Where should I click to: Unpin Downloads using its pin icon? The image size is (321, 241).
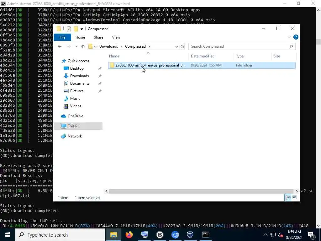(100, 76)
